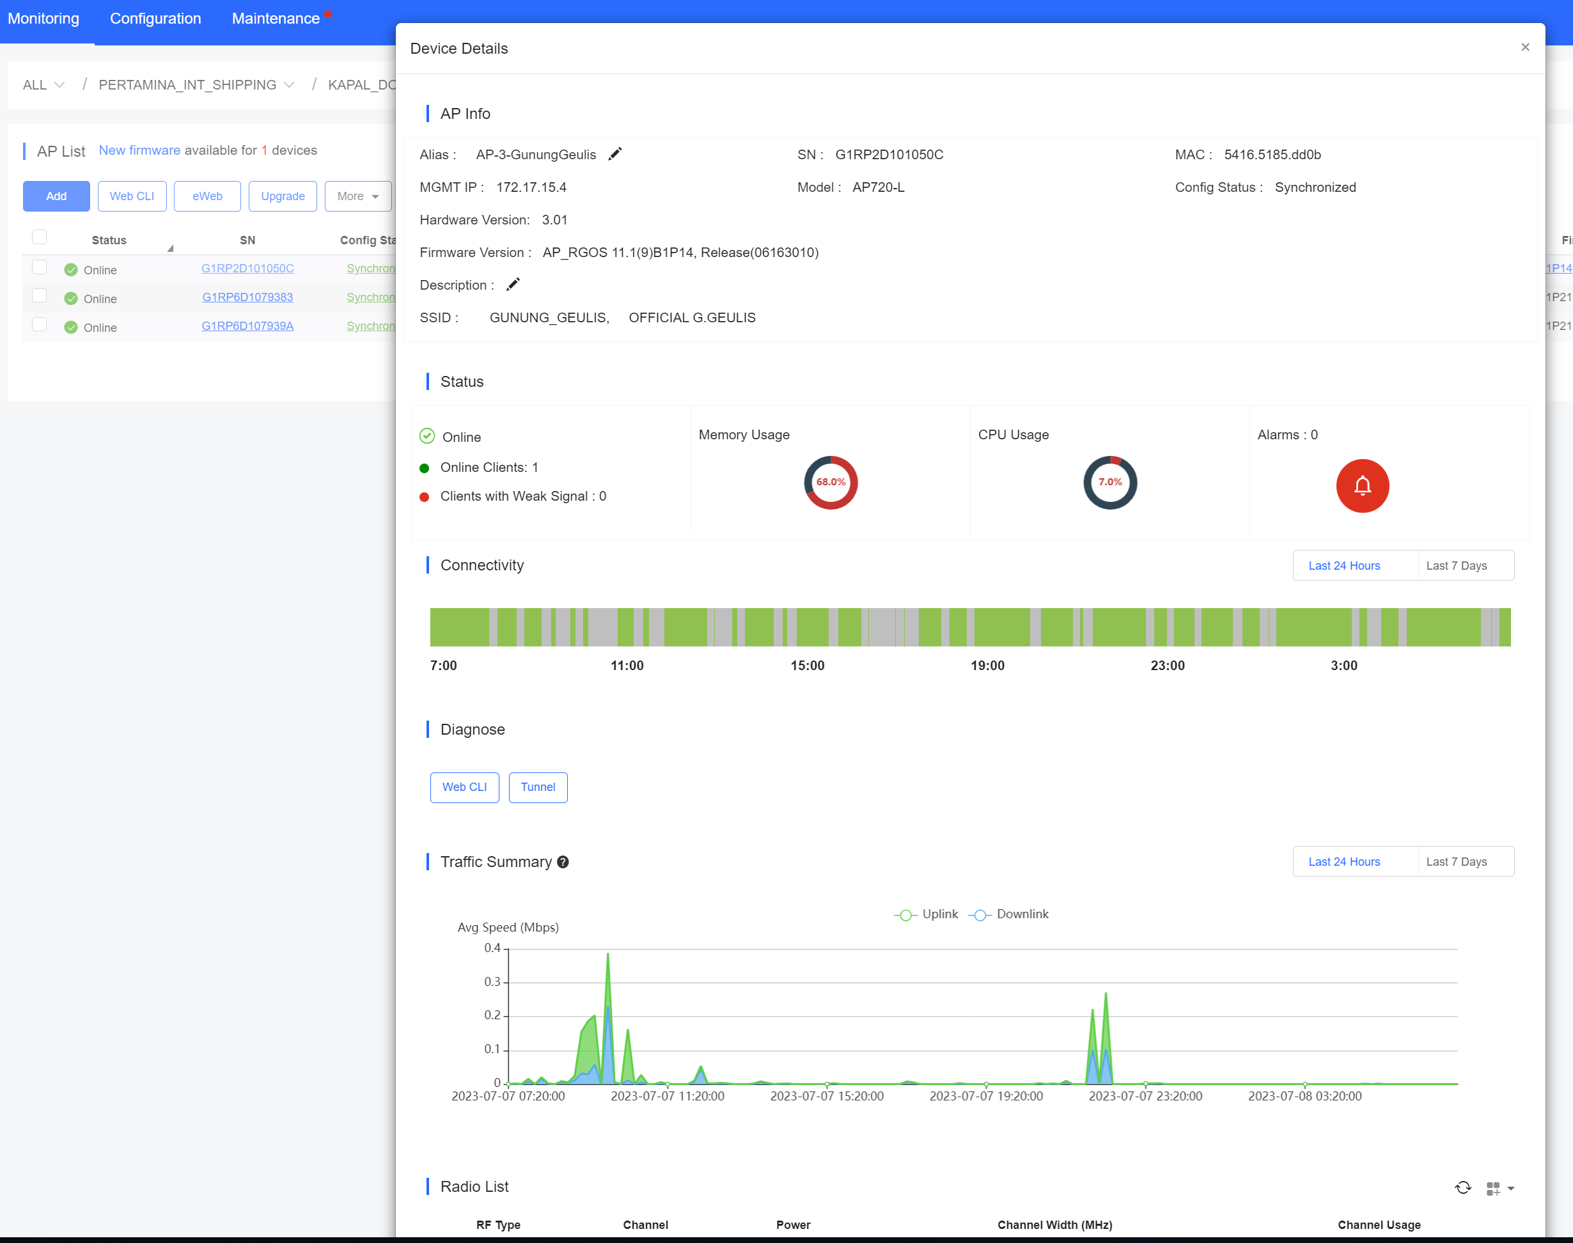Click the MAC value 5416.5185.dd0b
Viewport: 1573px width, 1243px height.
tap(1272, 155)
